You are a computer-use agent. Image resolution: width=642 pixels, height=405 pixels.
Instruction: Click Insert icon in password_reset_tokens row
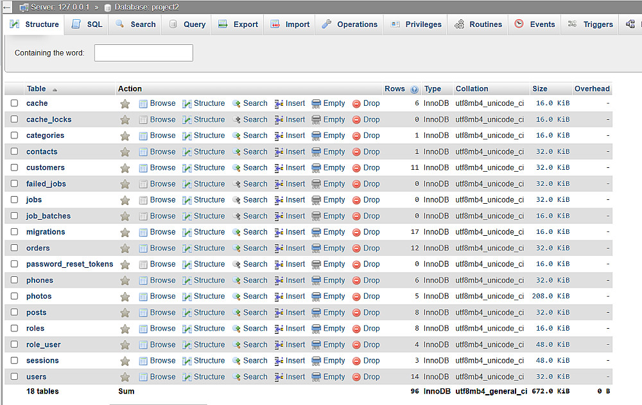click(279, 265)
